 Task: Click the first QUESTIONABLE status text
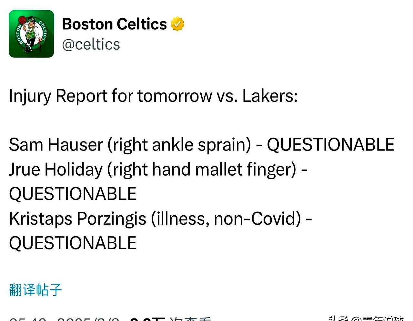(329, 144)
